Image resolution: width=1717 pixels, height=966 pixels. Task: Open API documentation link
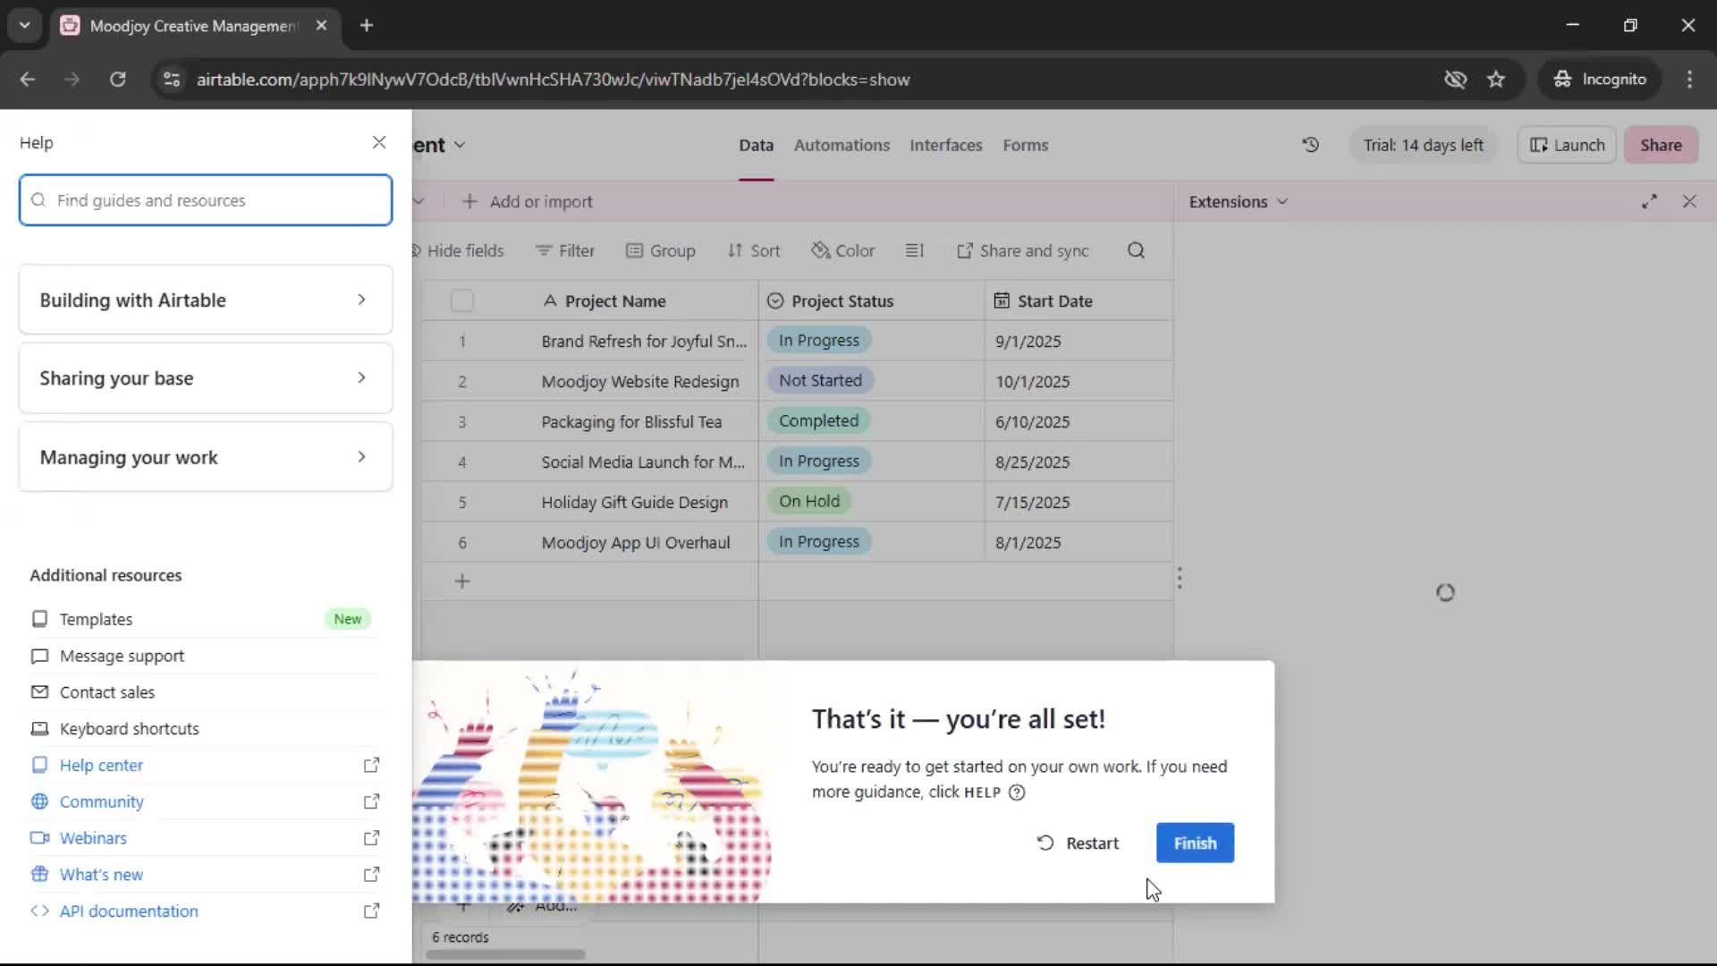coord(129,911)
